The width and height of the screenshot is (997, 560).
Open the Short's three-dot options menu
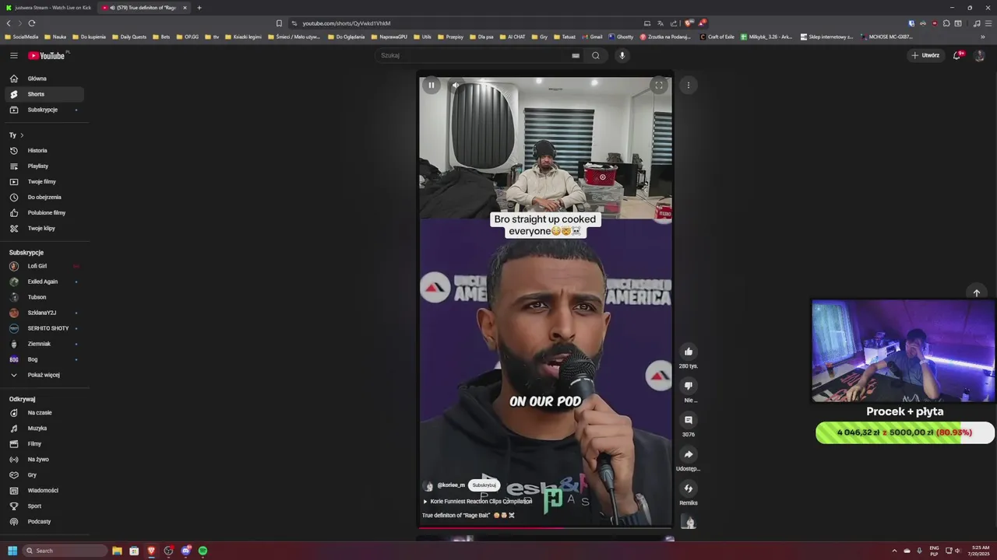(689, 86)
